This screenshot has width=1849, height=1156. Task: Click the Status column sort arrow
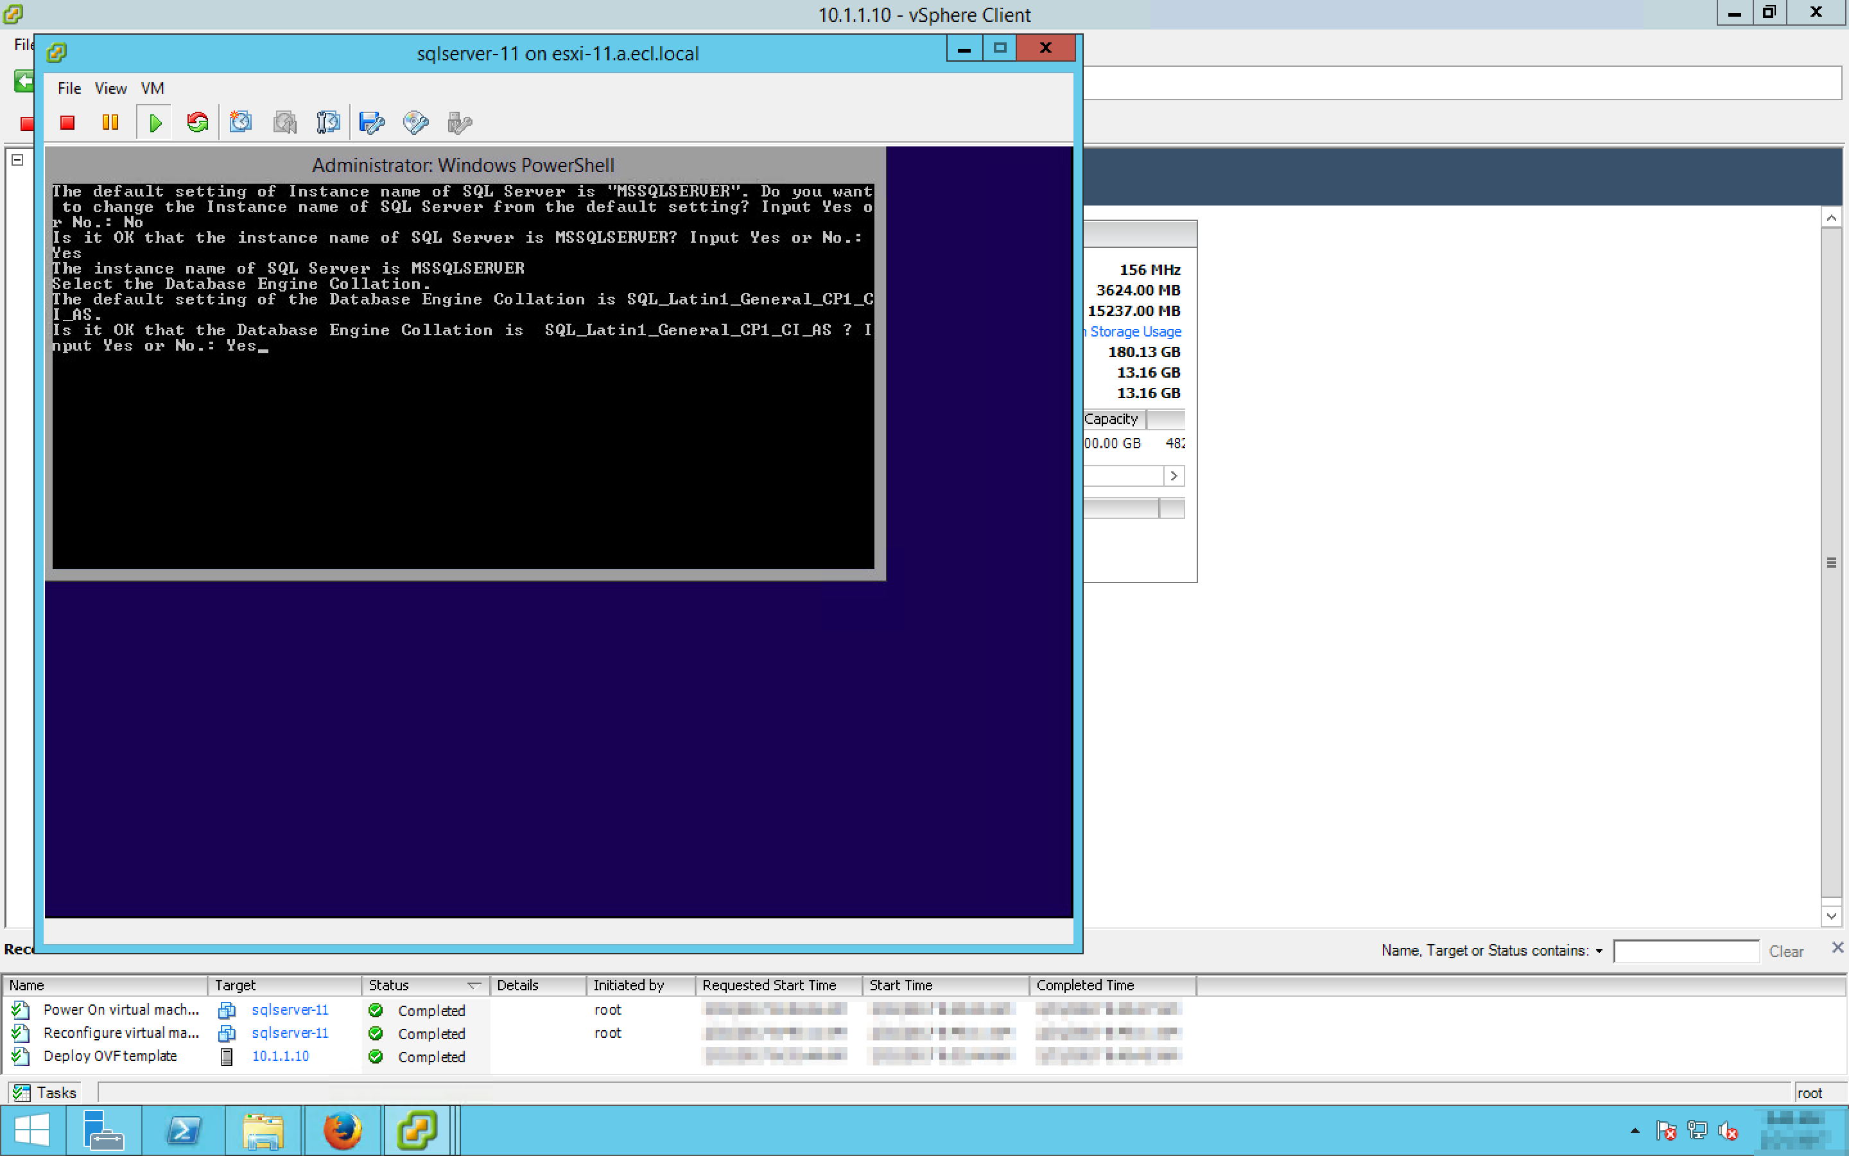474,986
